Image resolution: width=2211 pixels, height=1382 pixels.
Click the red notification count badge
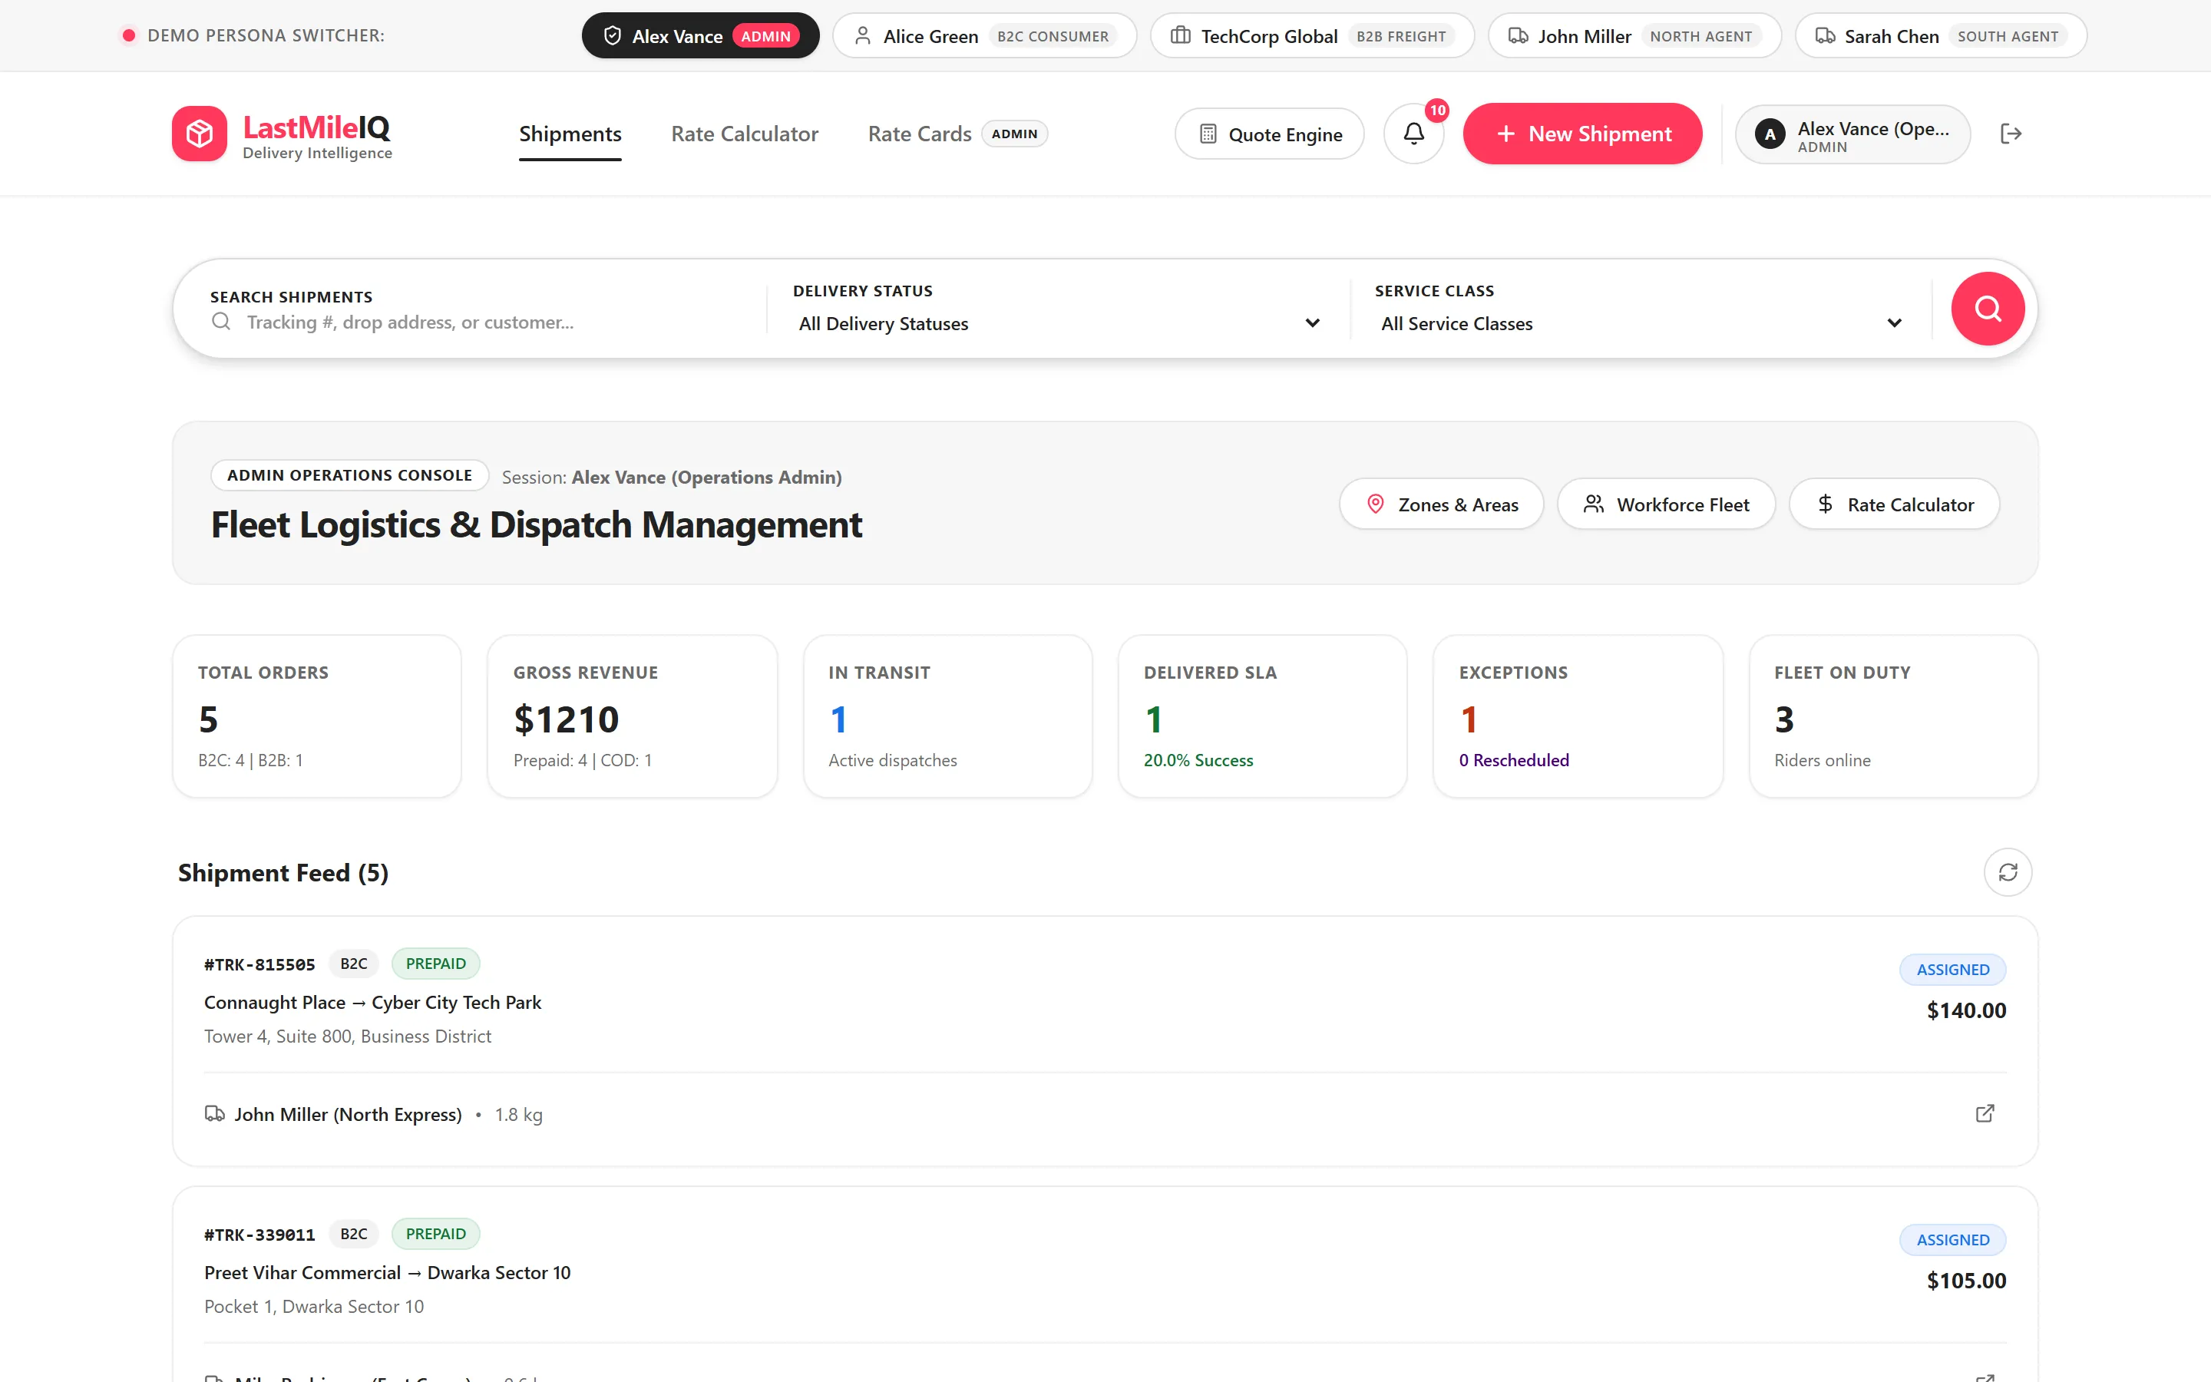click(1437, 111)
